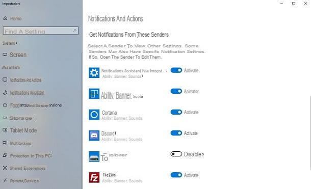Open Screen settings icon

coord(5,55)
